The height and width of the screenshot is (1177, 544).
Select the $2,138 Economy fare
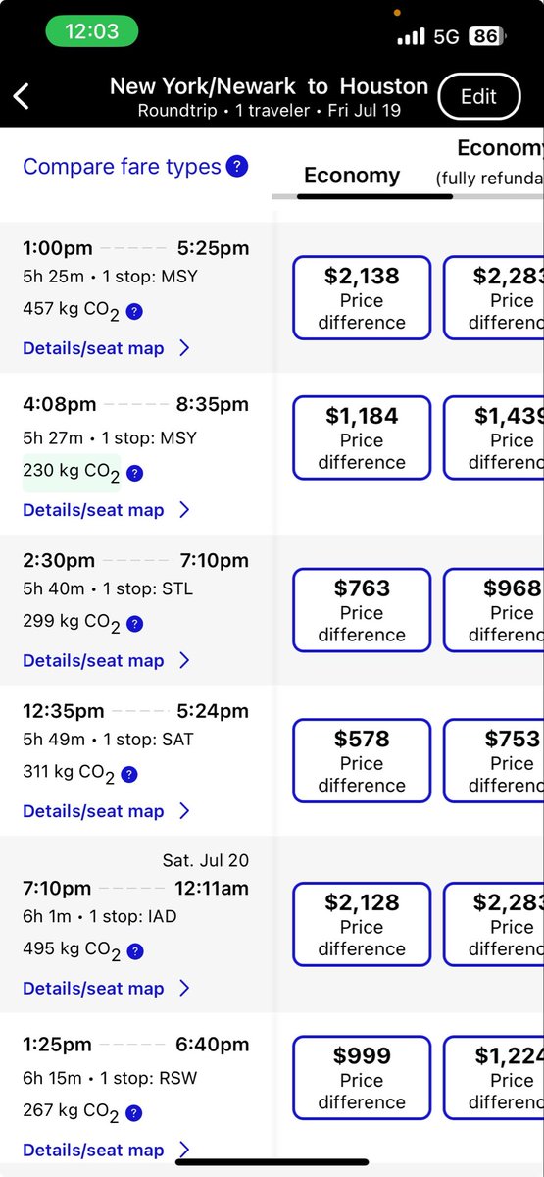click(362, 298)
